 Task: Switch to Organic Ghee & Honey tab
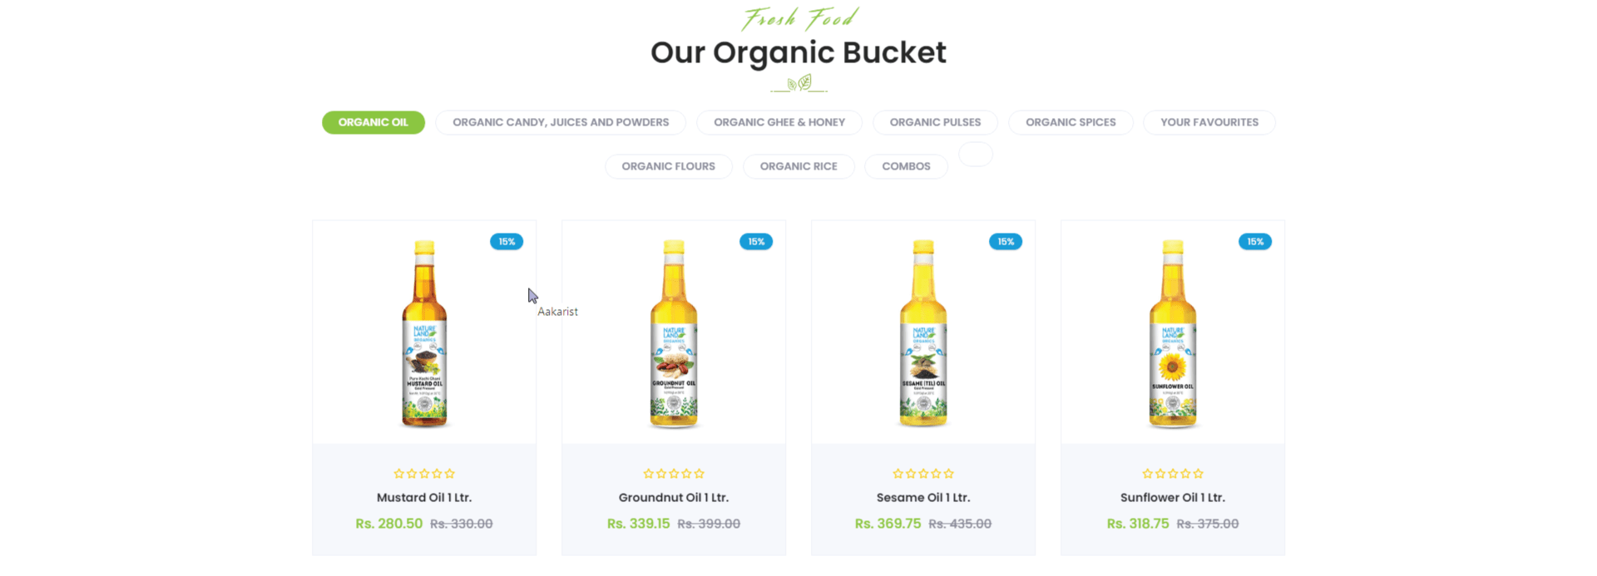779,122
